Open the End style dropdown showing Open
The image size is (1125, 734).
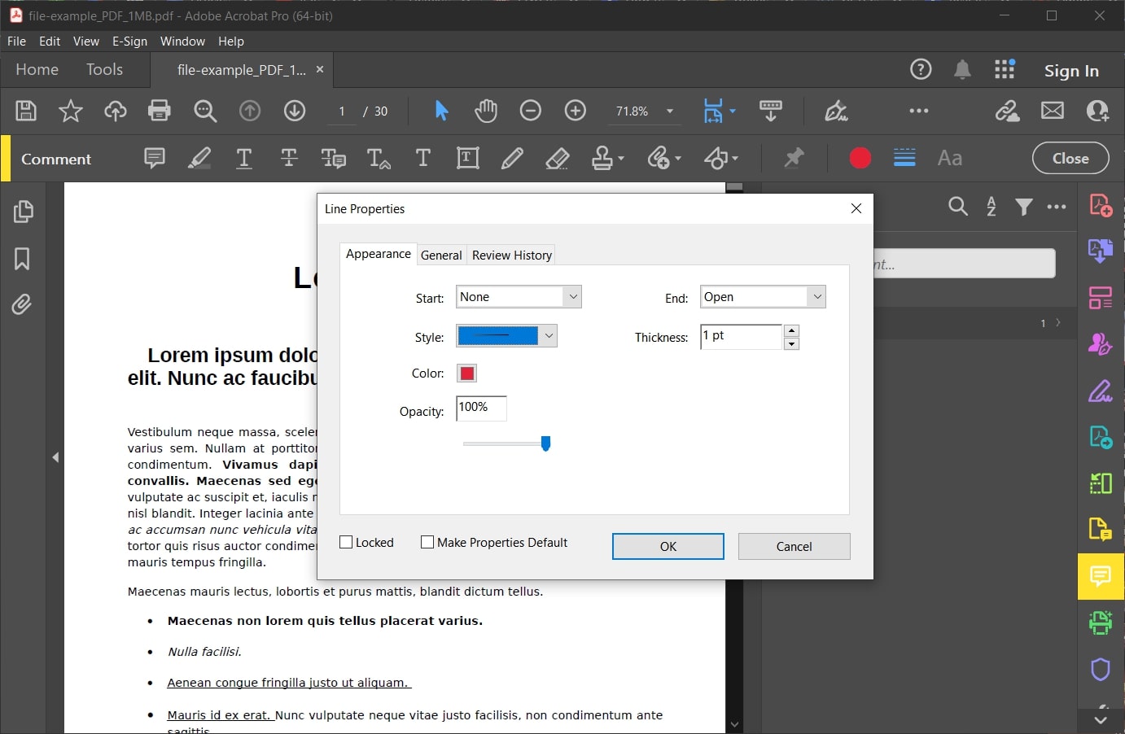pos(816,296)
